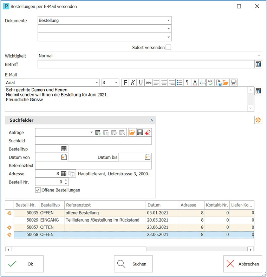The width and height of the screenshot is (267, 277).
Task: Enable Sofort versenden checkbox
Action: click(168, 47)
